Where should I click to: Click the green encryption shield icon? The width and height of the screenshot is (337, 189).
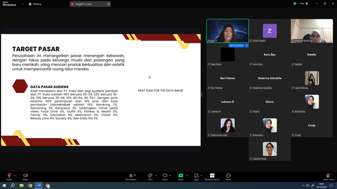point(295,4)
